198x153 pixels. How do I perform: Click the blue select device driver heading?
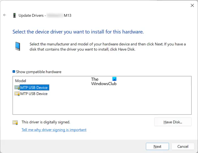[x=78, y=32]
